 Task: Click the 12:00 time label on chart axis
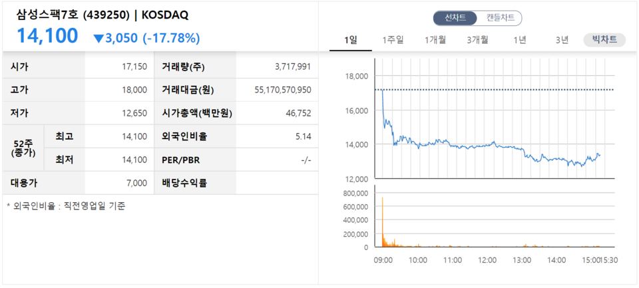pos(487,260)
